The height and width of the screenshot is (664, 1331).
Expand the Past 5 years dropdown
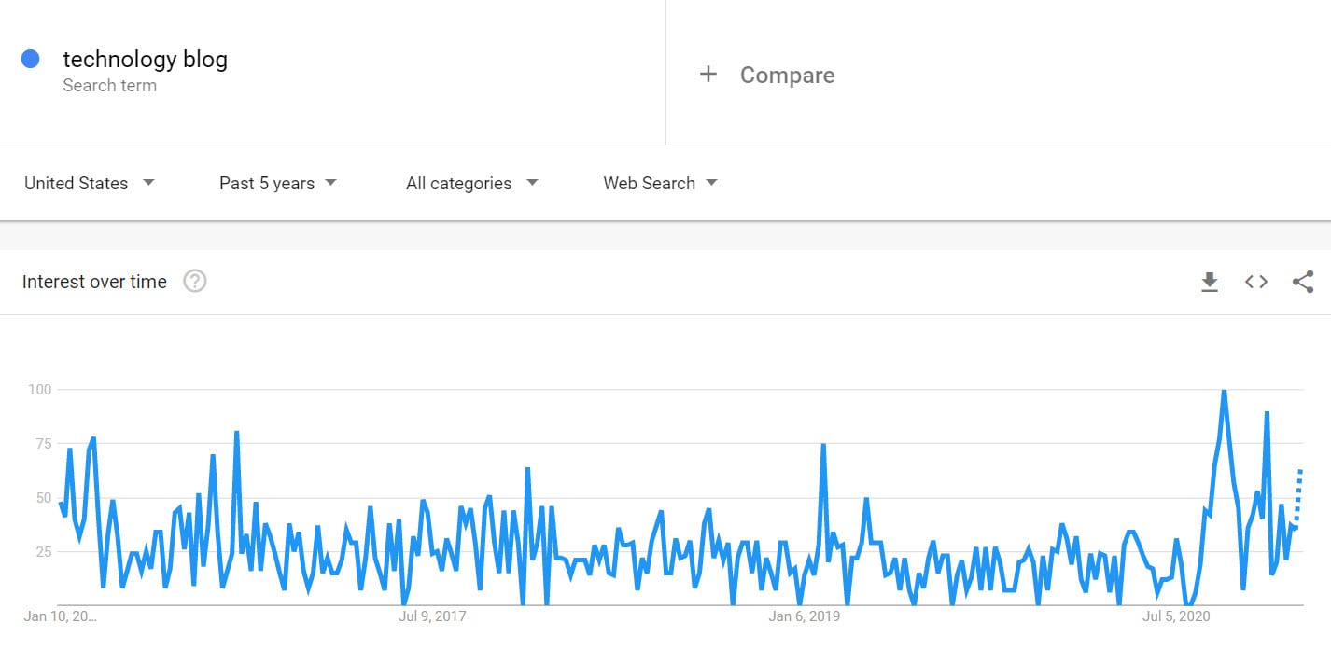[x=277, y=183]
